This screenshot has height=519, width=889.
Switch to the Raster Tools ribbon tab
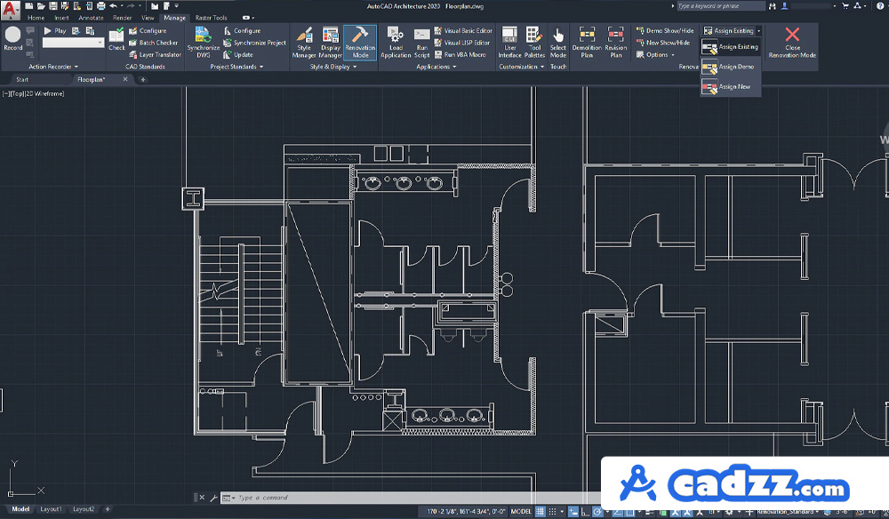click(211, 18)
